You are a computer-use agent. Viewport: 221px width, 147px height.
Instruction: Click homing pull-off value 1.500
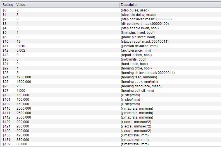coord(21,91)
